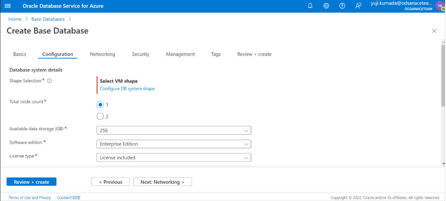The width and height of the screenshot is (446, 201).
Task: Open the navigation hamburger menu
Action: pyautogui.click(x=8, y=6)
